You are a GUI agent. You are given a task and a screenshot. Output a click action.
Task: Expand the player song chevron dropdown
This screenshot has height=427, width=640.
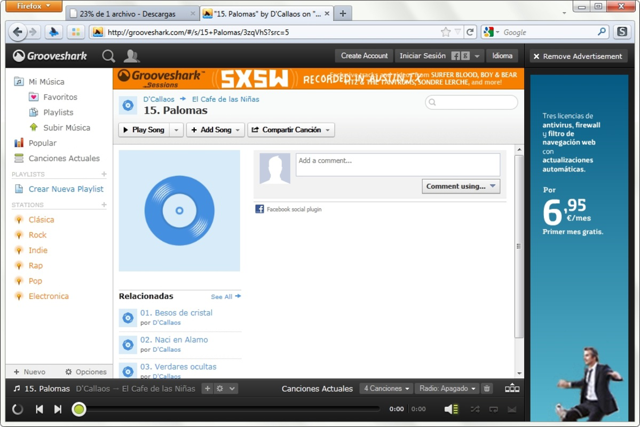point(232,389)
